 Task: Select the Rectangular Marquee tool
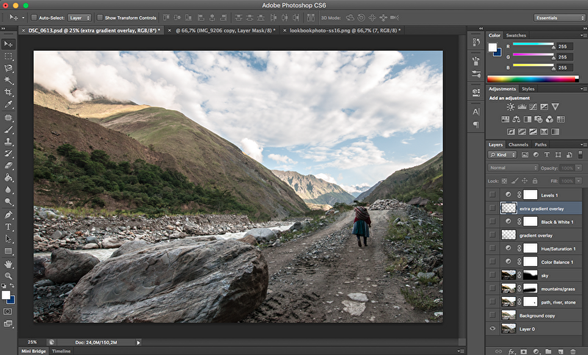coord(8,57)
